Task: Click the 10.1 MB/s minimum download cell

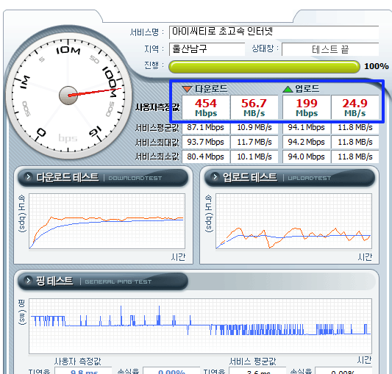Action: coord(254,157)
